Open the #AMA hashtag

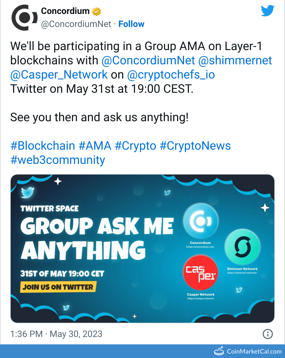pos(95,146)
